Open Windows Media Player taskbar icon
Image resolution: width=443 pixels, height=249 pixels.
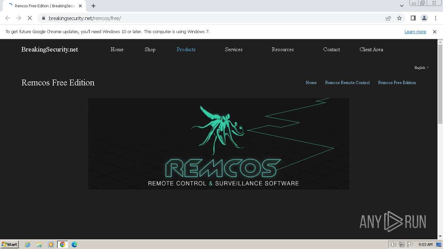pos(51,245)
